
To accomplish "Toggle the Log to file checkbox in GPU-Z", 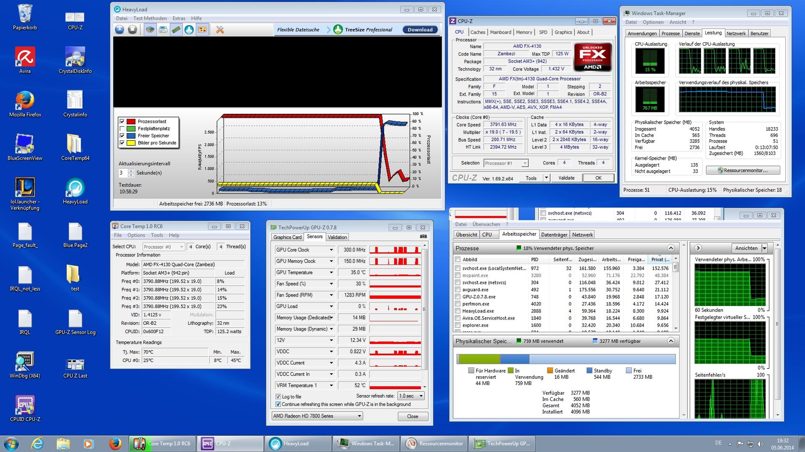I will point(278,397).
